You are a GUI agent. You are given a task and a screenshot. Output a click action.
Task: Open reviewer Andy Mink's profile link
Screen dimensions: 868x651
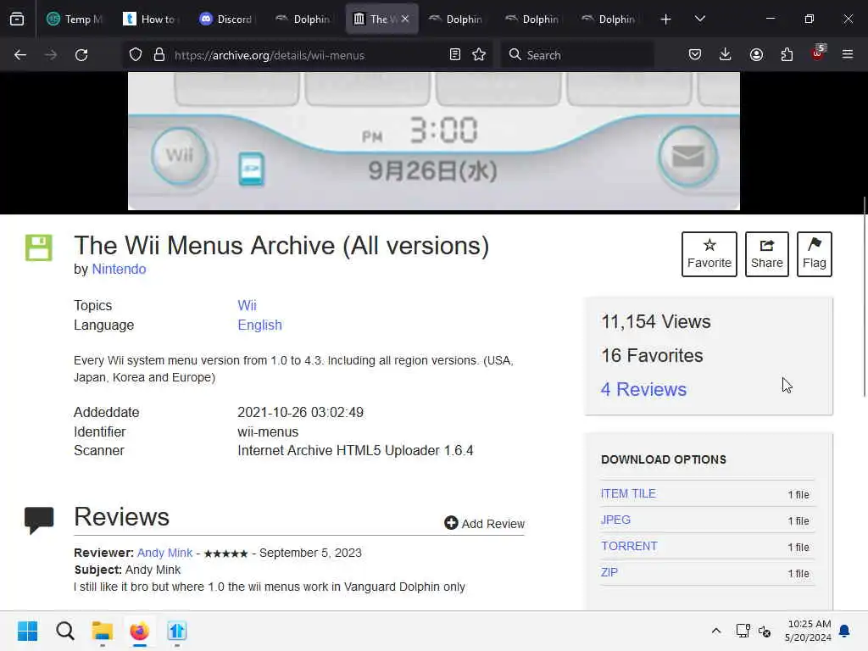(164, 553)
